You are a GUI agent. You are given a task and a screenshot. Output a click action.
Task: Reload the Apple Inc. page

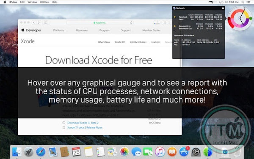click(131, 22)
